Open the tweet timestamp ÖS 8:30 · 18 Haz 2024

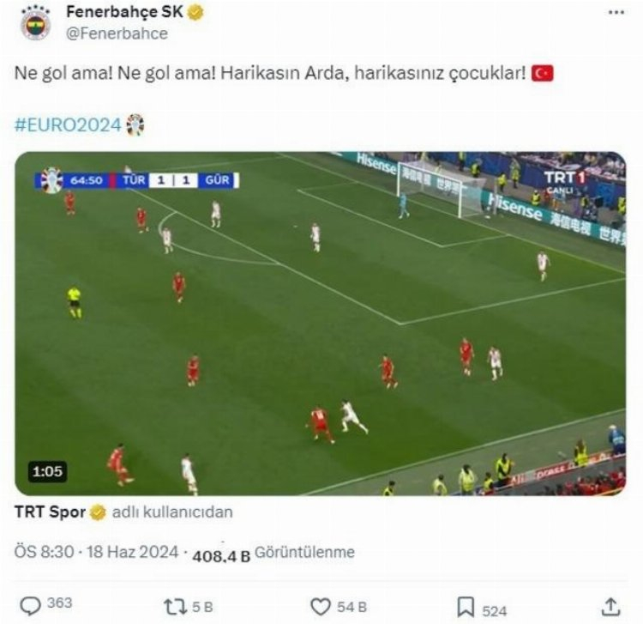point(96,552)
